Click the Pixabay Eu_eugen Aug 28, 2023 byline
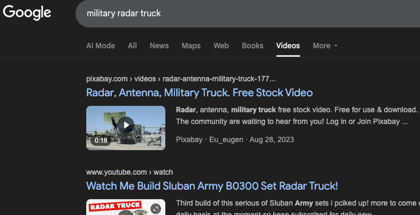420x215 pixels. [235, 140]
